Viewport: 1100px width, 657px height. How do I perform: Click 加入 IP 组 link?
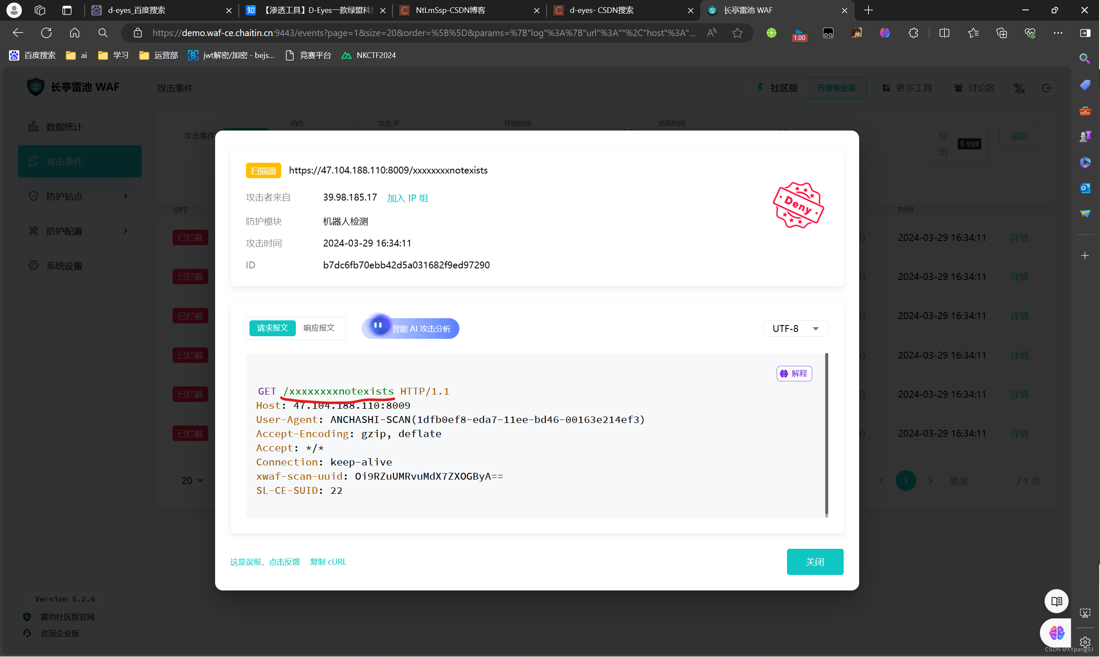(407, 198)
